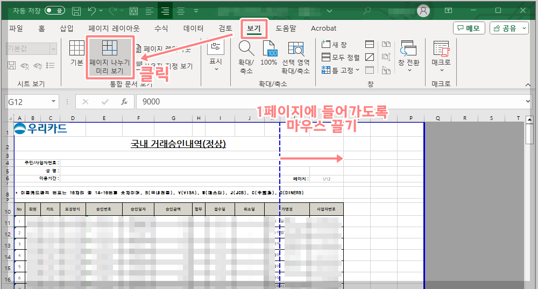
Task: Select column F header
Action: (138, 118)
